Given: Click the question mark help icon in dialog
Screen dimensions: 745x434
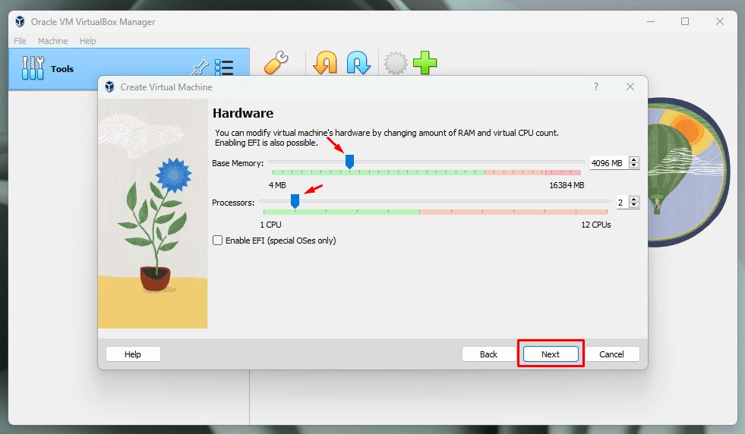Looking at the screenshot, I should click(596, 86).
